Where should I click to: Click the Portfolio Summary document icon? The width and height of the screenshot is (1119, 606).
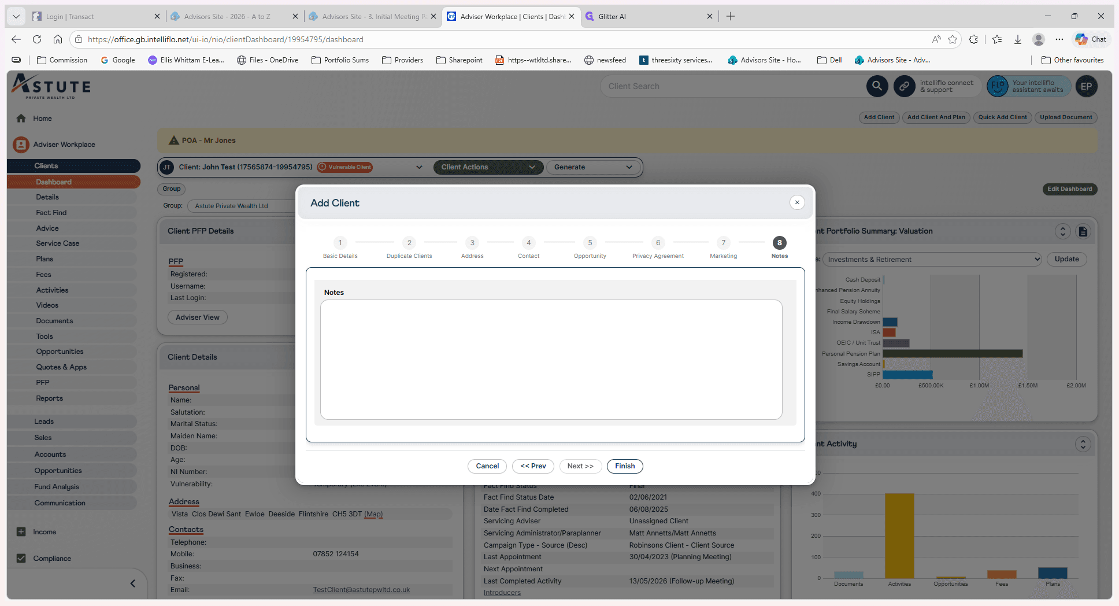point(1083,231)
